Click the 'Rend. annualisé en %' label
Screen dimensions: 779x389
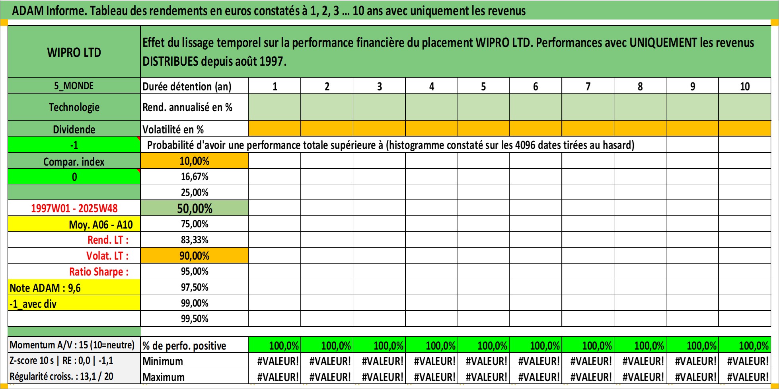pyautogui.click(x=195, y=107)
